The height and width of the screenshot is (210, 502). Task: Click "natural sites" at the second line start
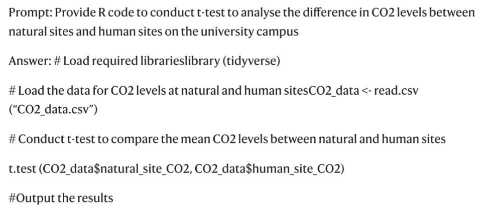click(x=41, y=32)
